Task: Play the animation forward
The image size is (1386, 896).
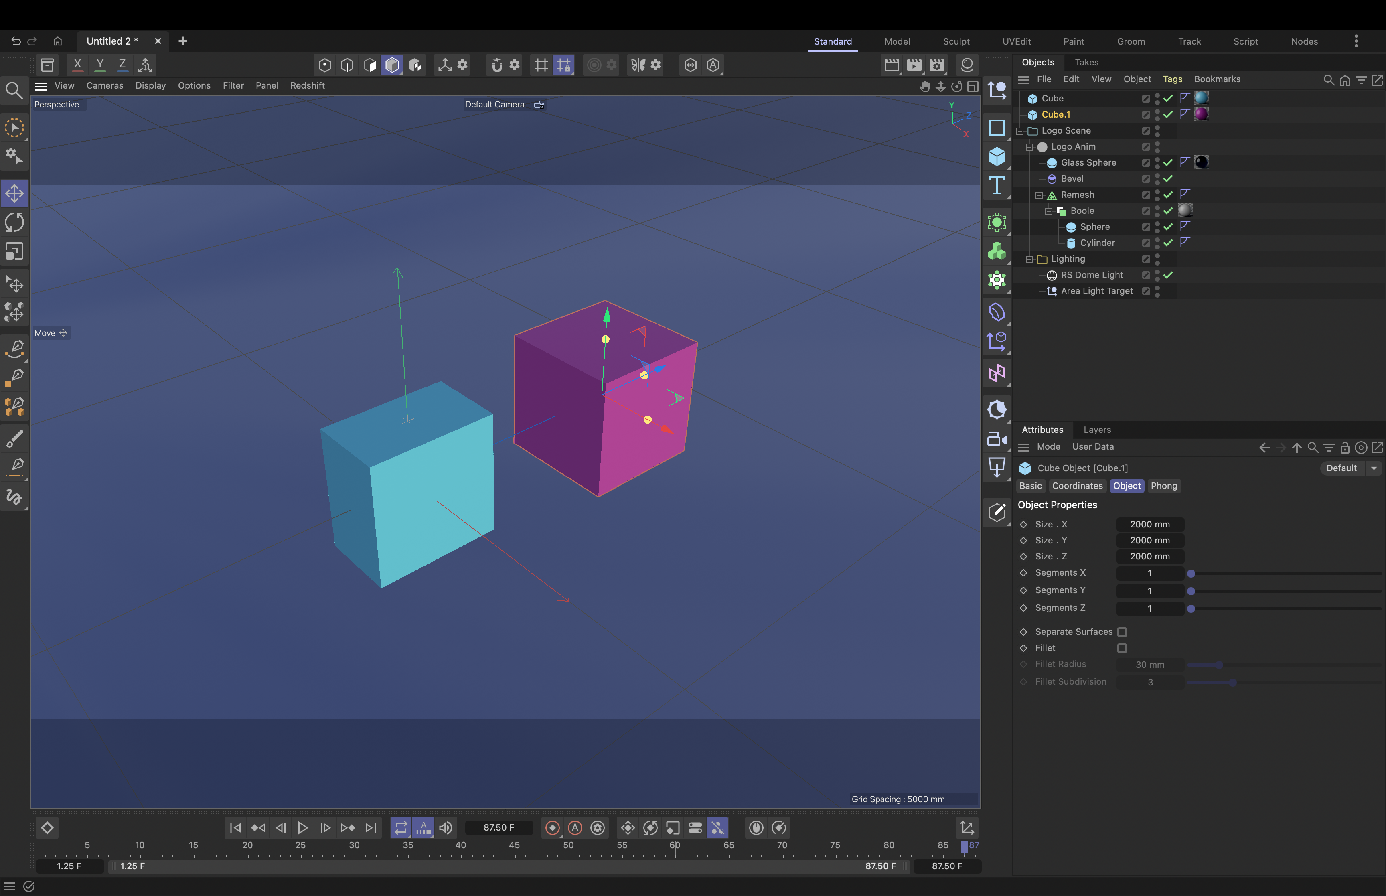Action: tap(302, 827)
